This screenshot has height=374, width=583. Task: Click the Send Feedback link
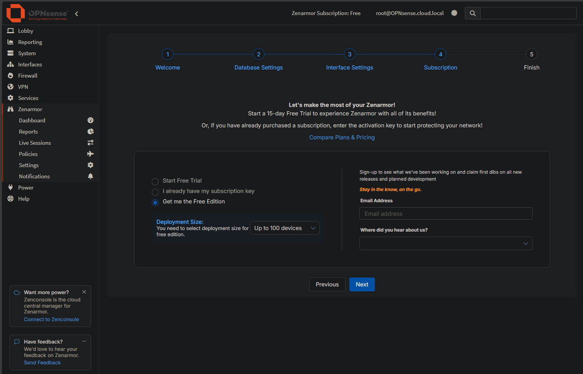coord(42,363)
